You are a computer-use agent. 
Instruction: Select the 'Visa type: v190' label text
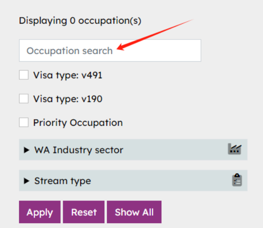(x=67, y=99)
